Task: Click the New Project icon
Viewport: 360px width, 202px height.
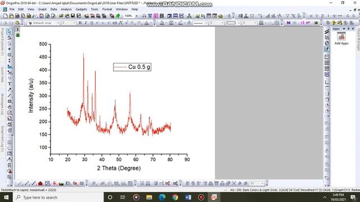Action: [6, 16]
